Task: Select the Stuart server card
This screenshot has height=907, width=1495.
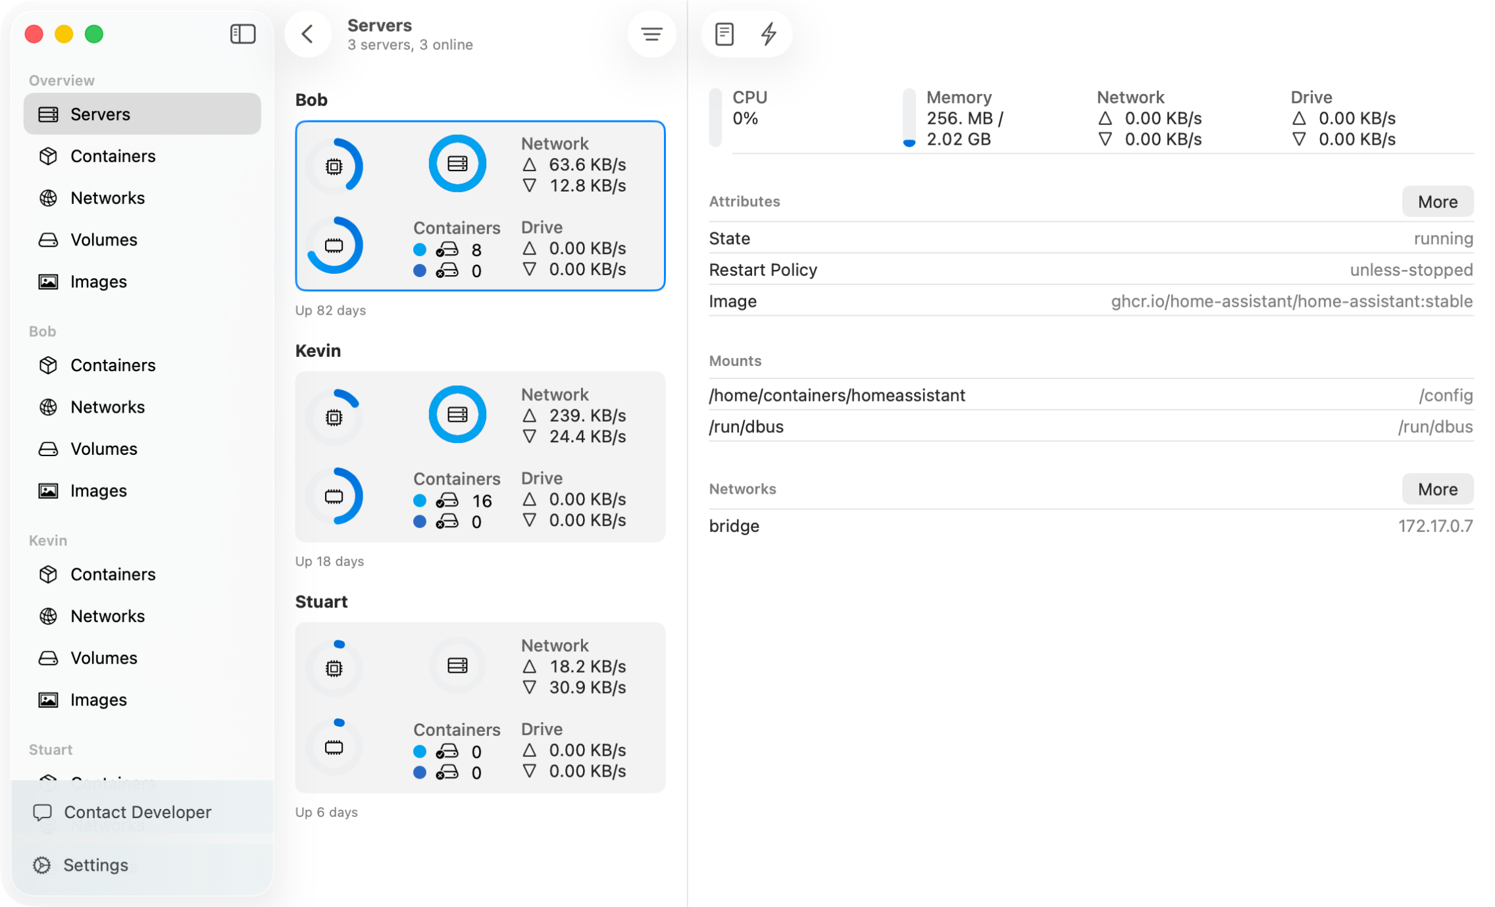Action: tap(480, 708)
